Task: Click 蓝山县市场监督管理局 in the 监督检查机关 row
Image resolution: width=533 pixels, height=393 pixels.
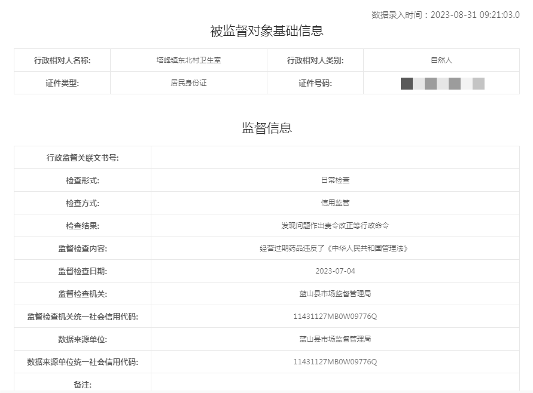Action: coord(335,294)
